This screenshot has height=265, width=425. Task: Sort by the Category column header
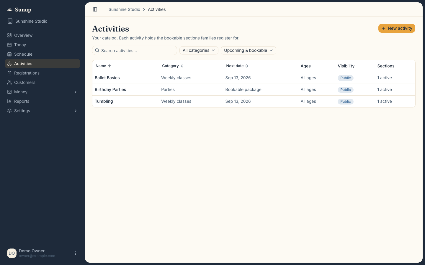tap(173, 66)
